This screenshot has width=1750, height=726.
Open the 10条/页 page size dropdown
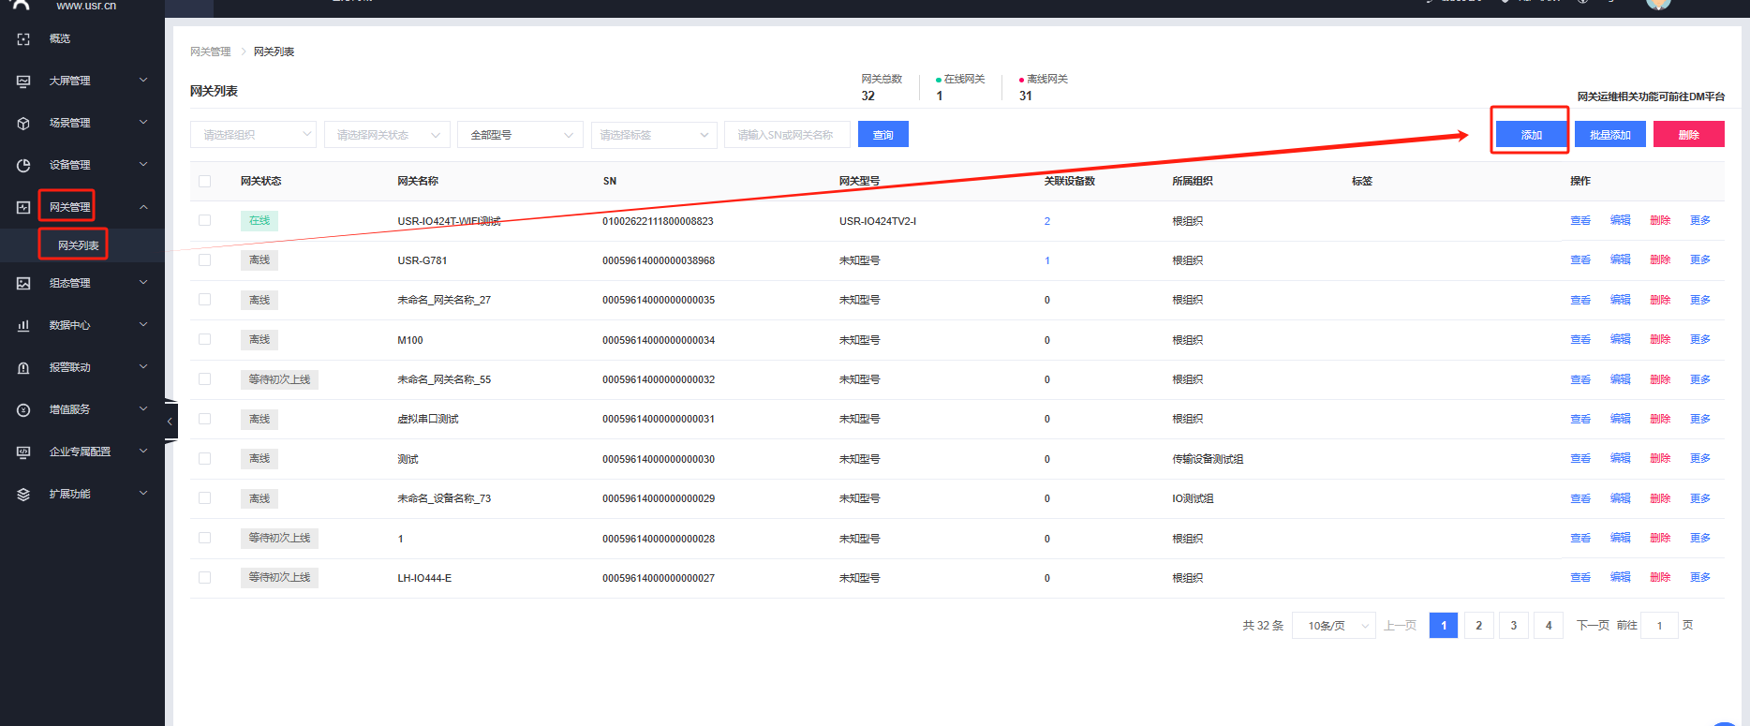point(1333,626)
